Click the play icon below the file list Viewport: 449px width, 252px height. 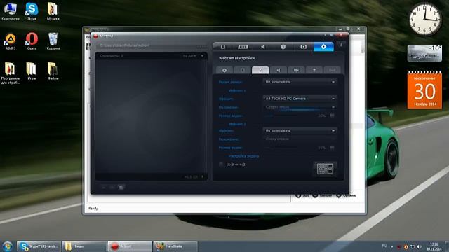pos(104,188)
